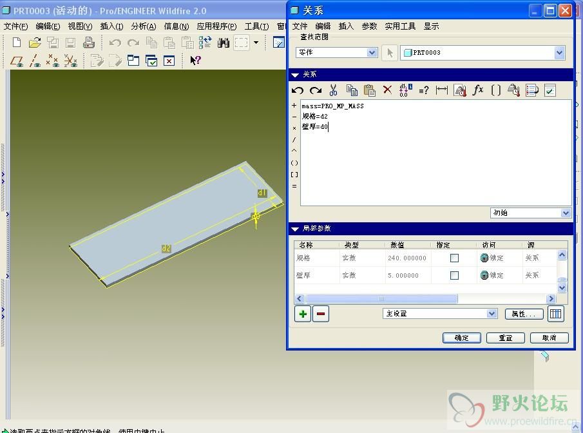583x433 pixels.
Task: Toggle datum point display
Action: point(52,61)
